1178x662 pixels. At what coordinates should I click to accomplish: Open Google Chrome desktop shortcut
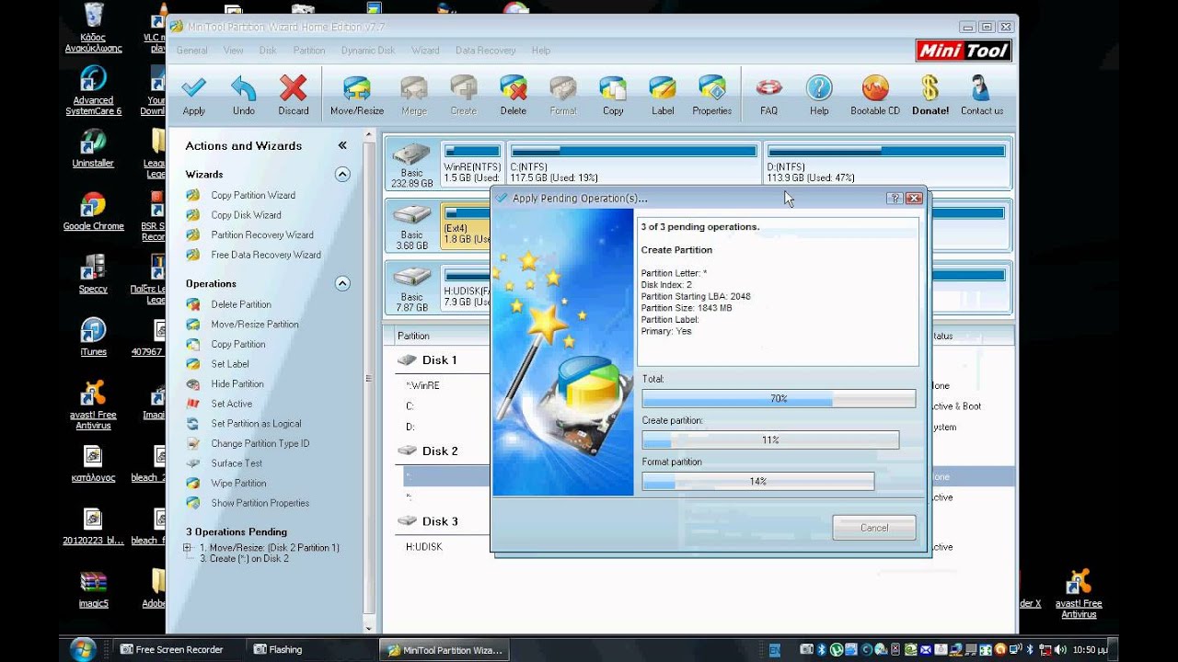click(93, 211)
